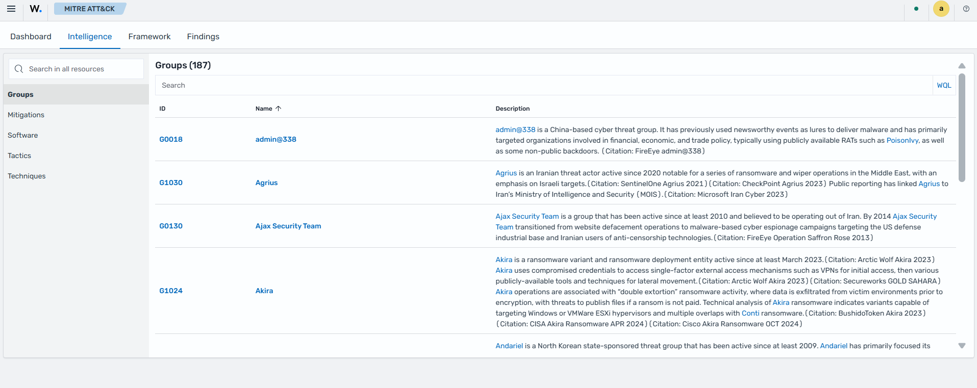Click the Description column header

click(513, 109)
